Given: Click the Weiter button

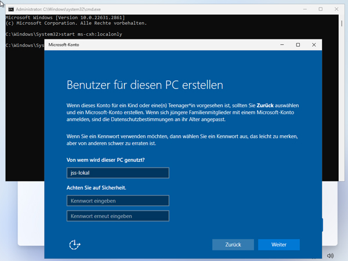Looking at the screenshot, I should [x=279, y=245].
